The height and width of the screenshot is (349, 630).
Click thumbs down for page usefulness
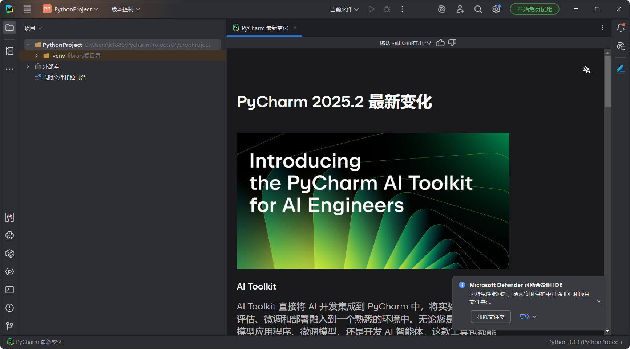click(452, 43)
